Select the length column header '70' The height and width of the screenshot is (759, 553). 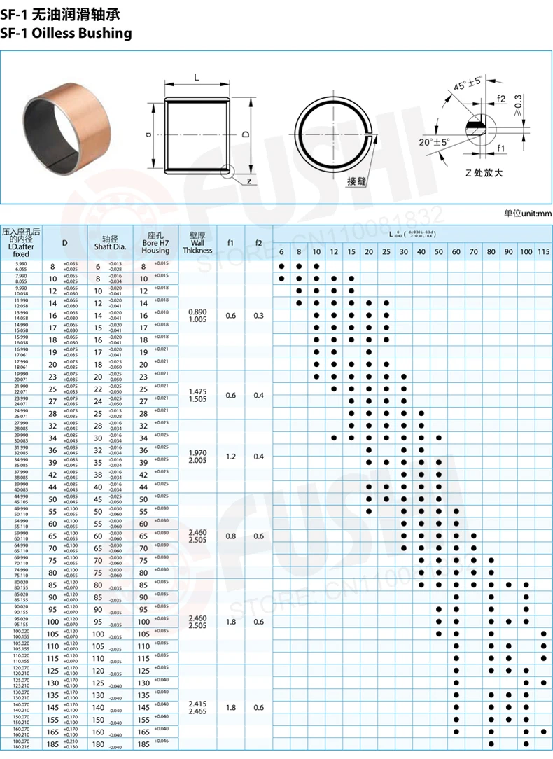coord(474,251)
